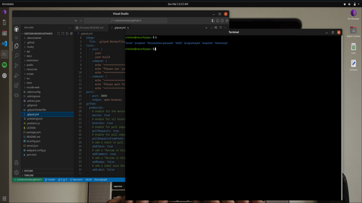
Task: Click the Sponsors status bar link
Action: pos(76,180)
